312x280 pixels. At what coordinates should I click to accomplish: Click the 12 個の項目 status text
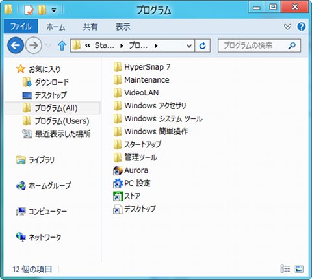click(x=32, y=269)
